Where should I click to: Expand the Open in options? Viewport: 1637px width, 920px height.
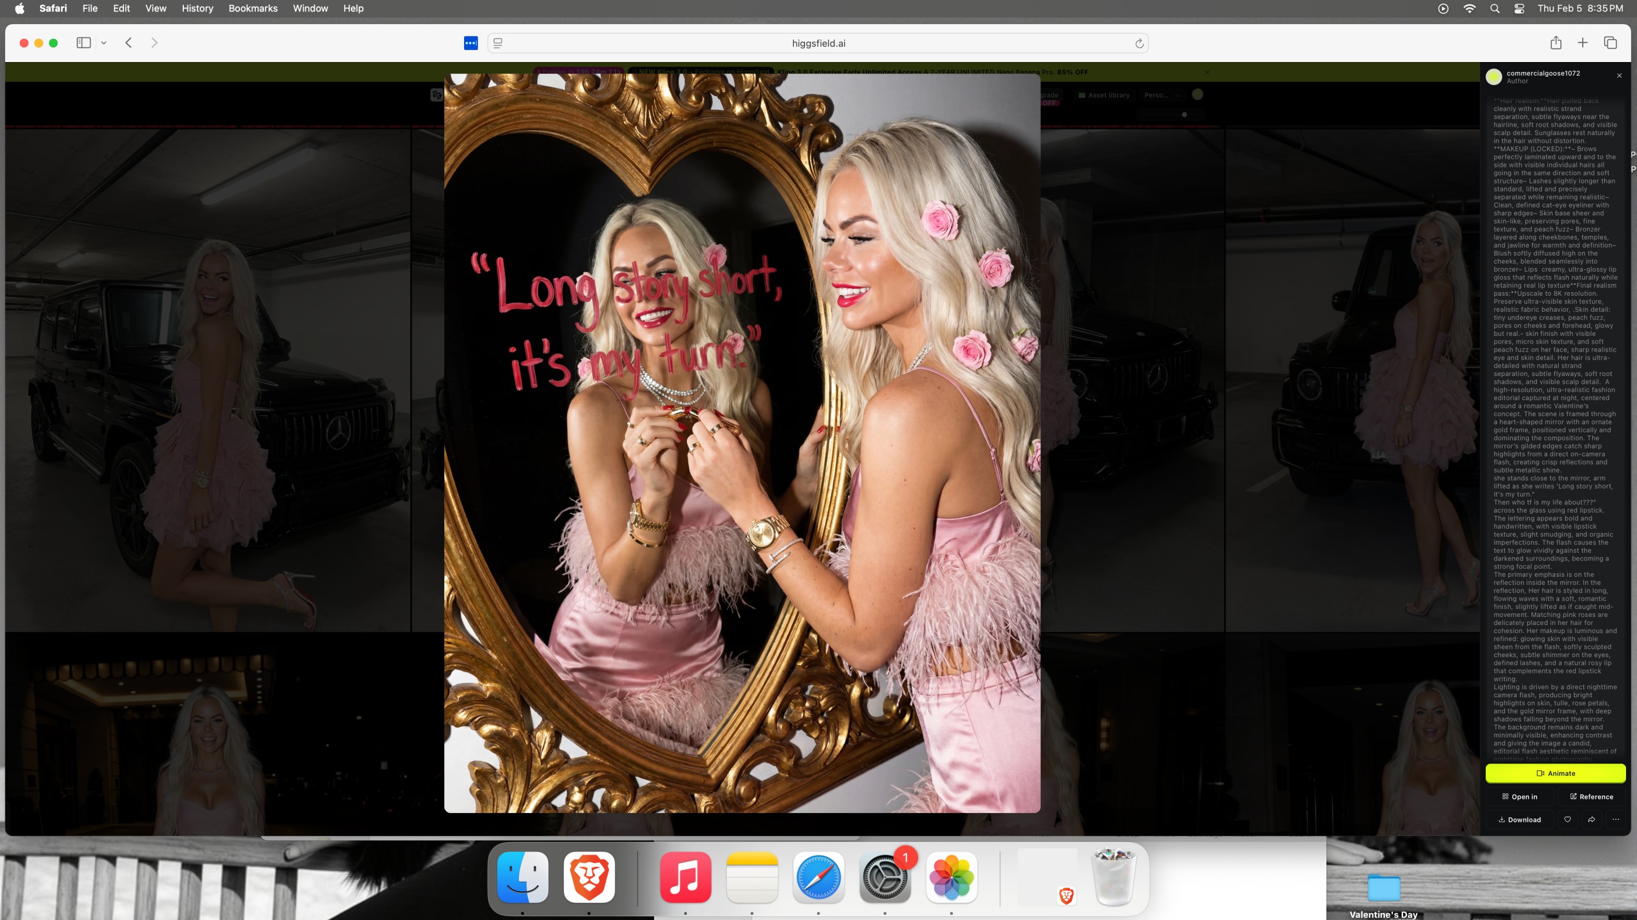(1520, 797)
